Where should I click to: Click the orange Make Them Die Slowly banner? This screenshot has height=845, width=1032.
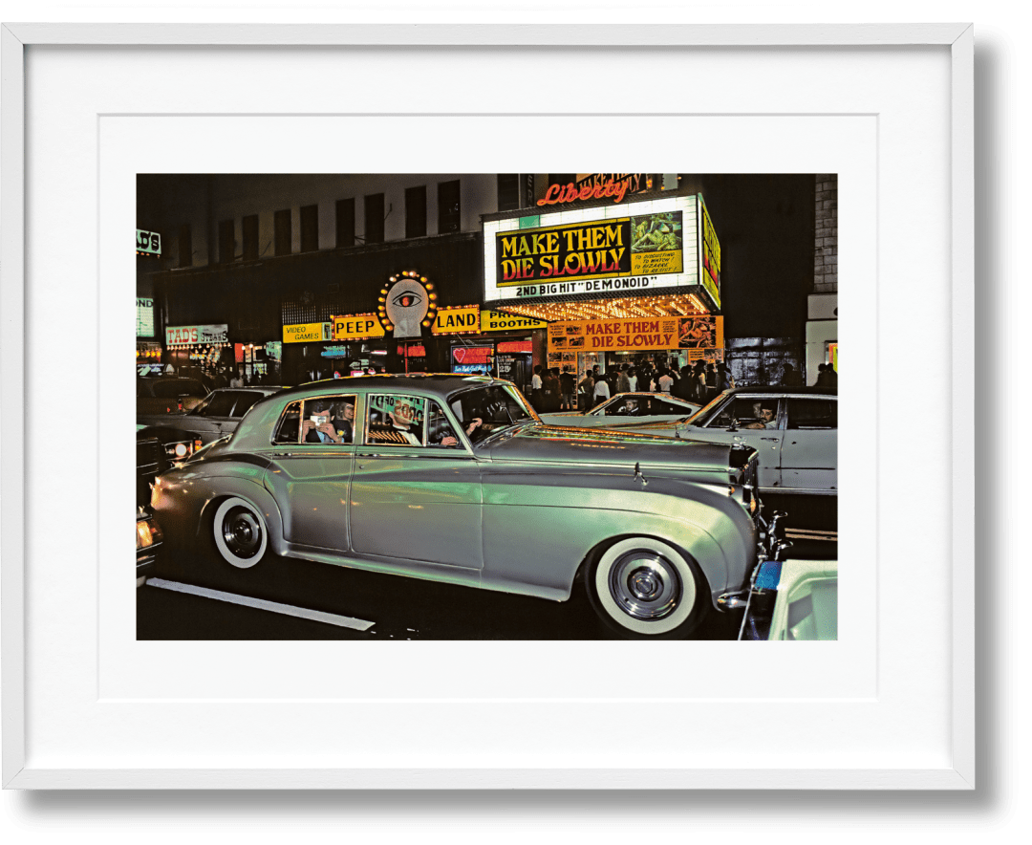635,334
